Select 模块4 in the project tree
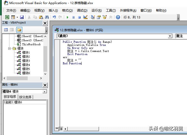Image resolution: width=187 pixels, height=135 pixels. point(24,65)
